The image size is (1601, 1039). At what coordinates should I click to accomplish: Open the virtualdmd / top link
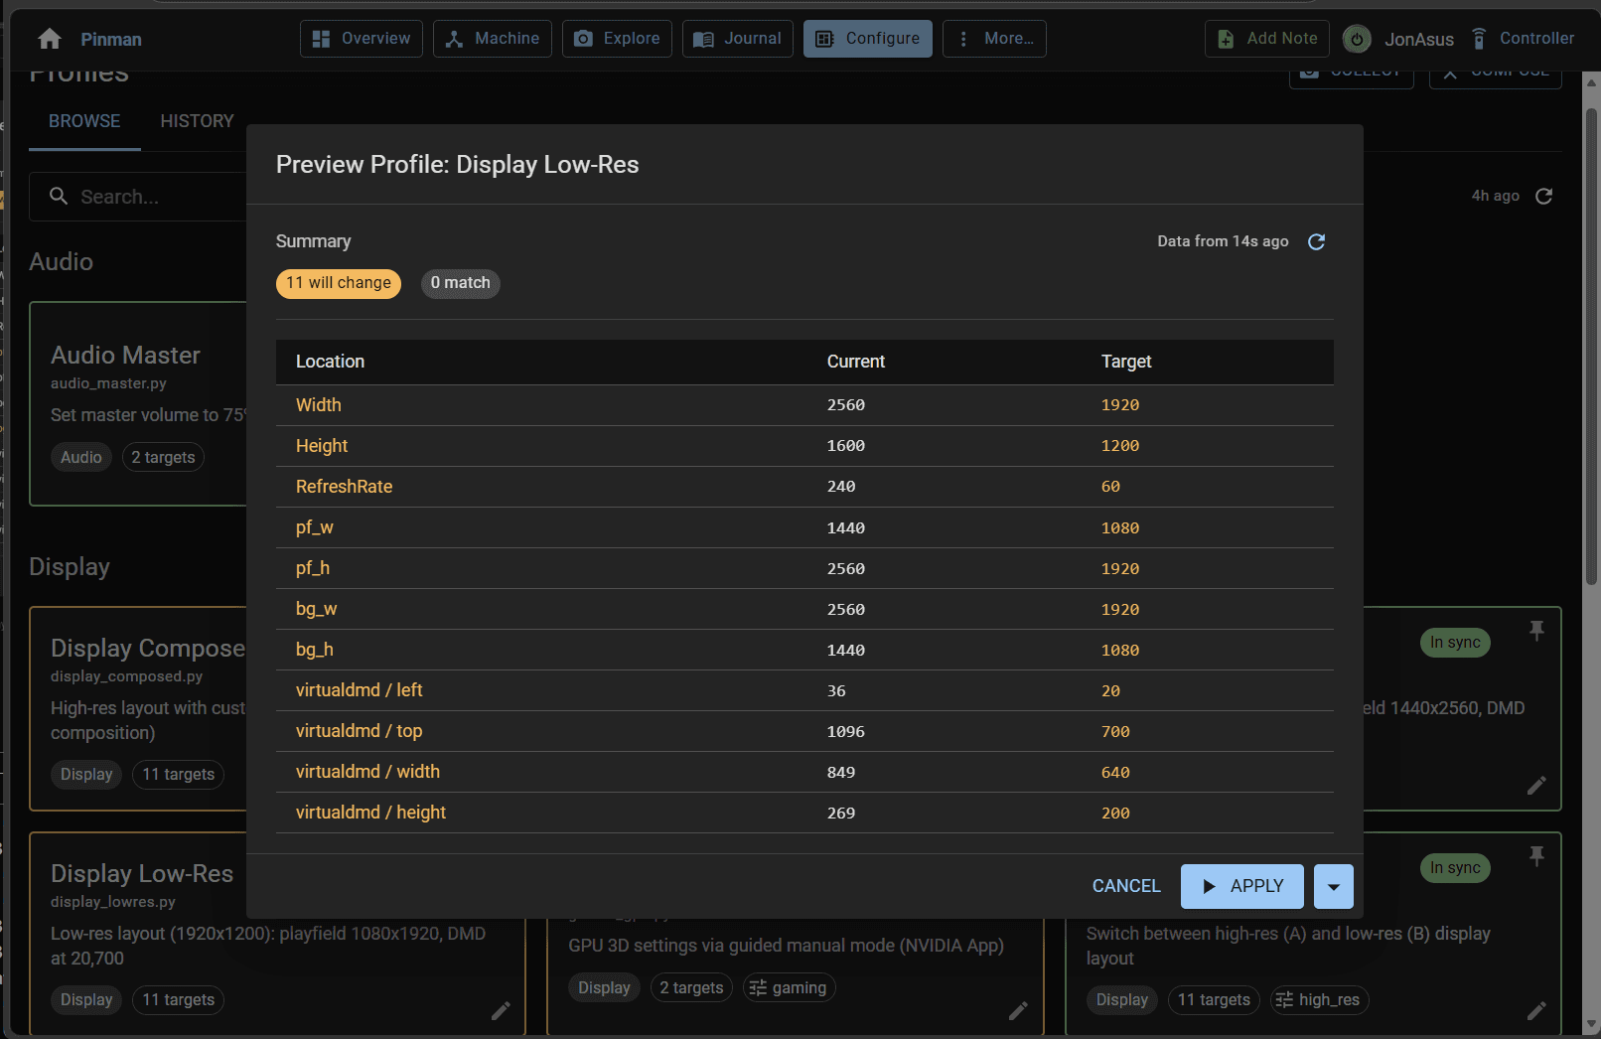(359, 731)
